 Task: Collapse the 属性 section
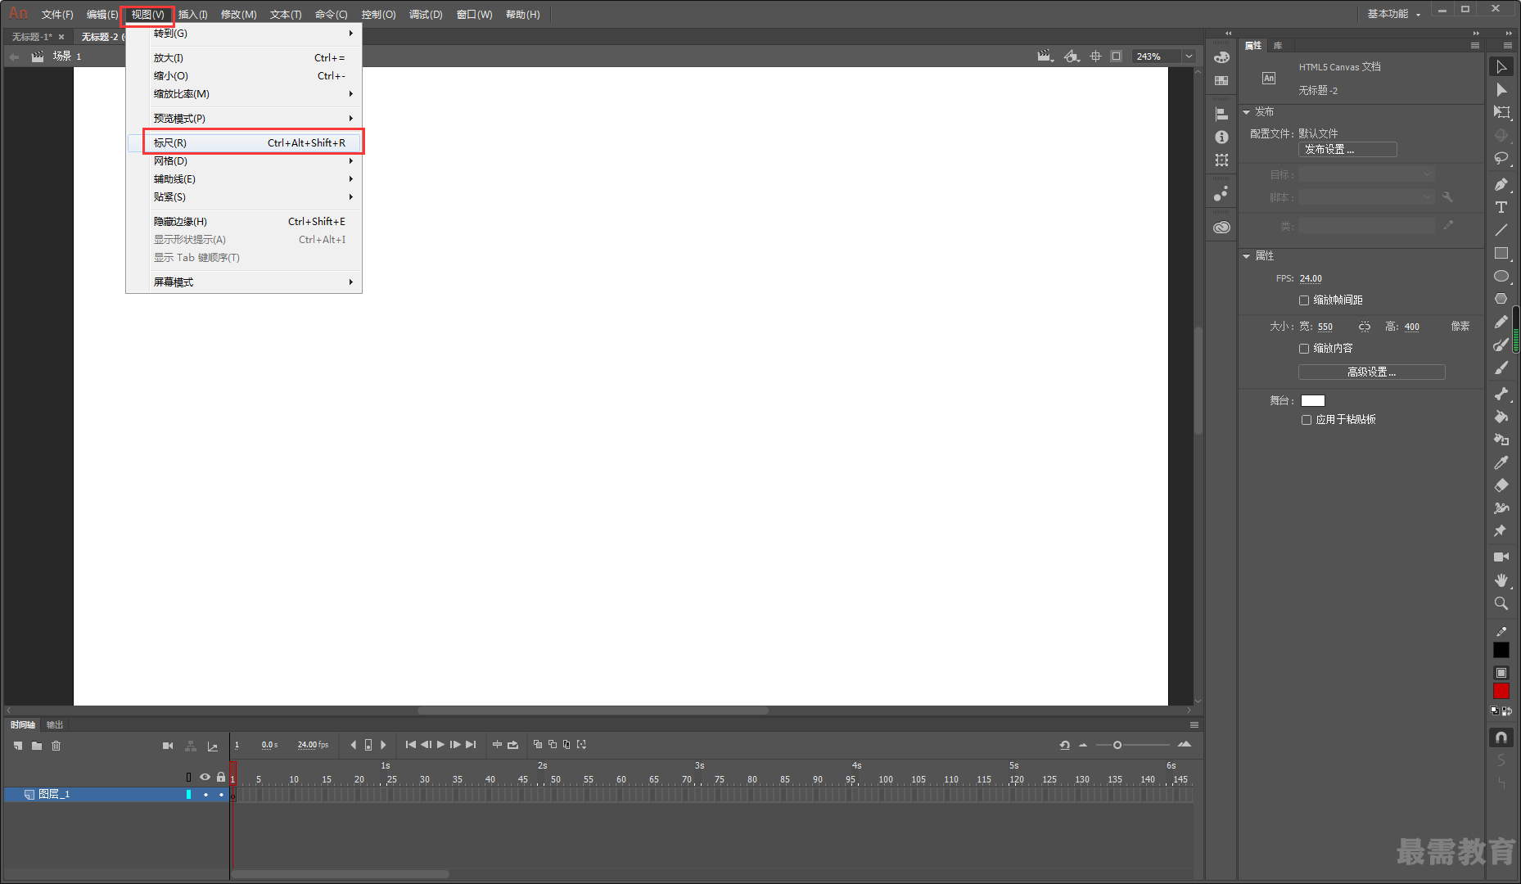1247,256
